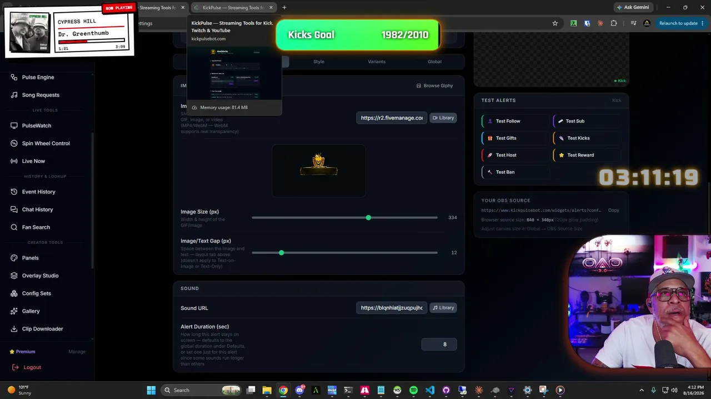
Task: Open Fan Search magnifier icon
Action: [x=14, y=227]
